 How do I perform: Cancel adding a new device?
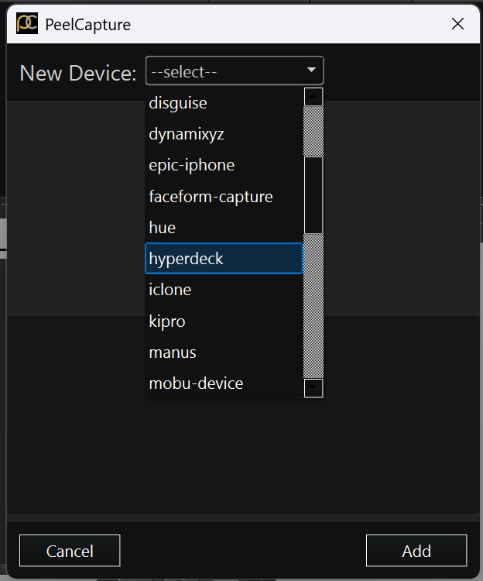pyautogui.click(x=70, y=551)
